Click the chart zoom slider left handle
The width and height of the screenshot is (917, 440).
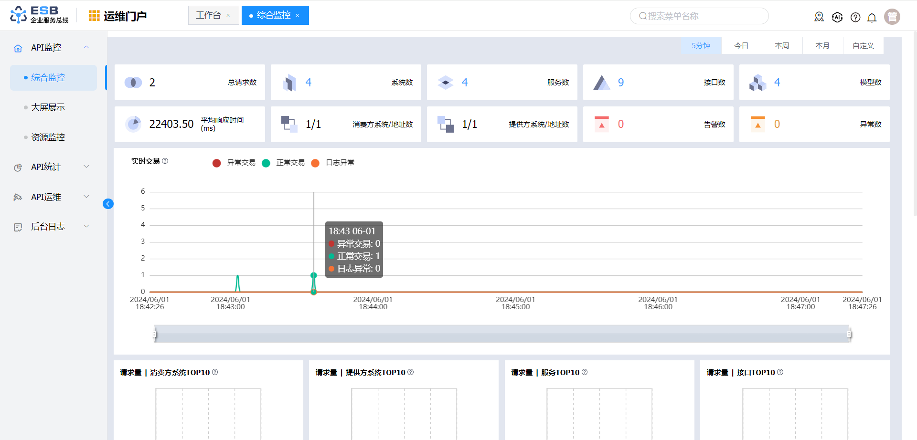pyautogui.click(x=155, y=334)
